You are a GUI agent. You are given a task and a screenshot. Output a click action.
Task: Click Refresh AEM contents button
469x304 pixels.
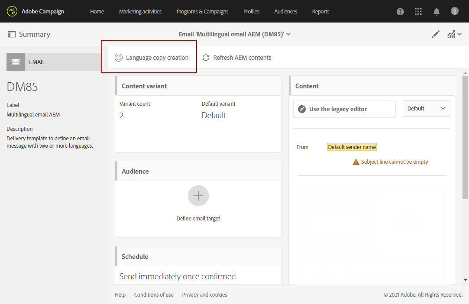pyautogui.click(x=237, y=58)
